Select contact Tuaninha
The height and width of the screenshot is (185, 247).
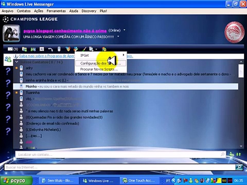[x=33, y=92]
